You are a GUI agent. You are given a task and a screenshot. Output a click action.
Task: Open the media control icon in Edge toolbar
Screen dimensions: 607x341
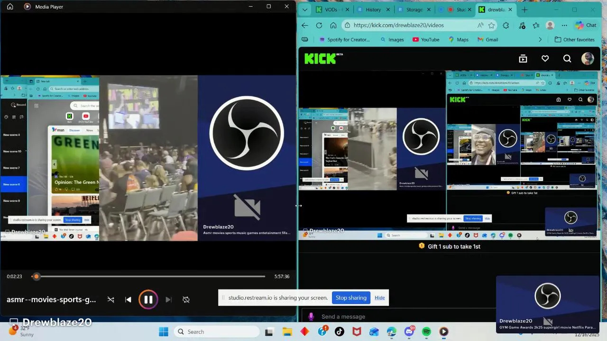click(522, 26)
